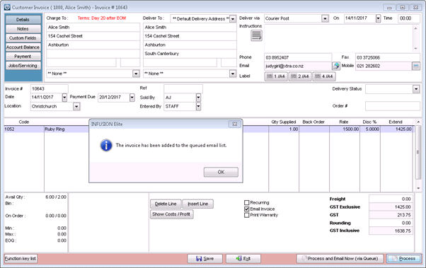The width and height of the screenshot is (426, 268).
Task: Expand Default Delivery Address dropdown
Action: 233,18
